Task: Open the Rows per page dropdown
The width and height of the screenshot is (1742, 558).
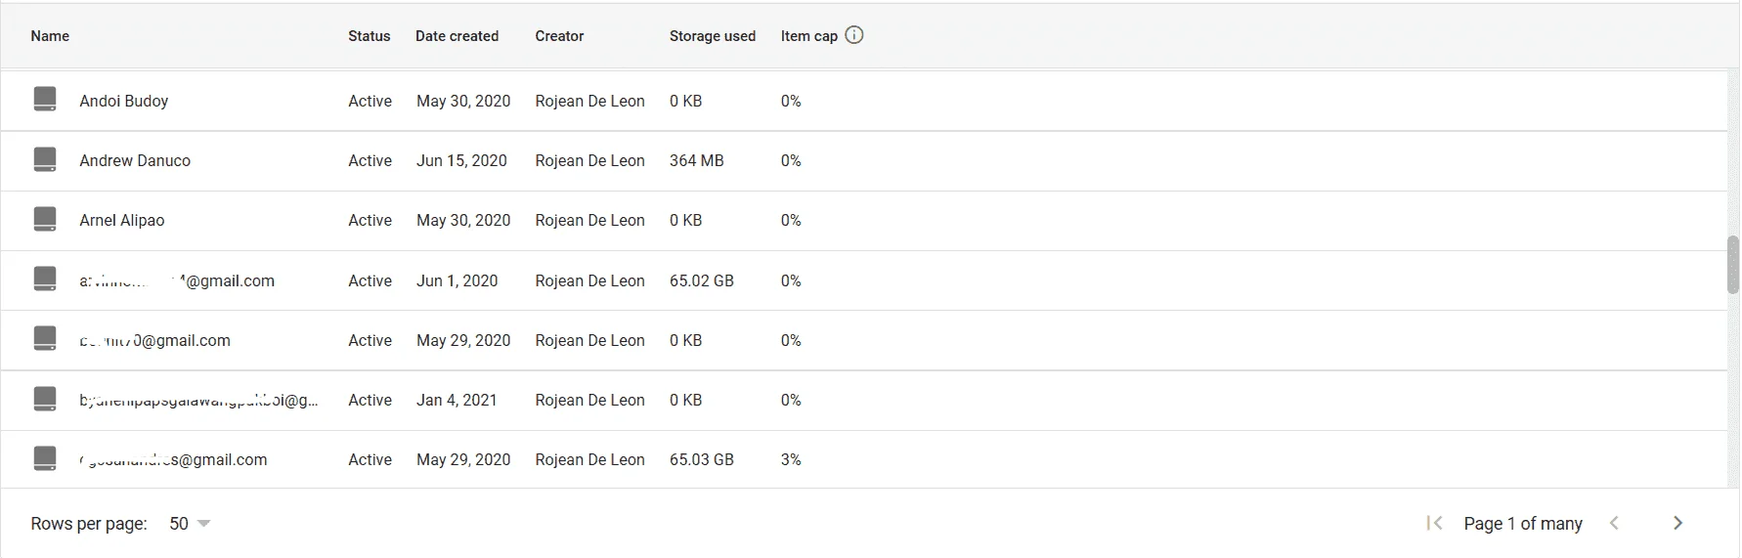Action: pyautogui.click(x=190, y=524)
